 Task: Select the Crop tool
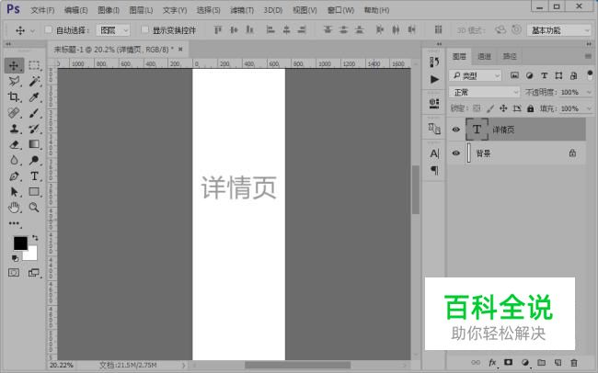(14, 97)
